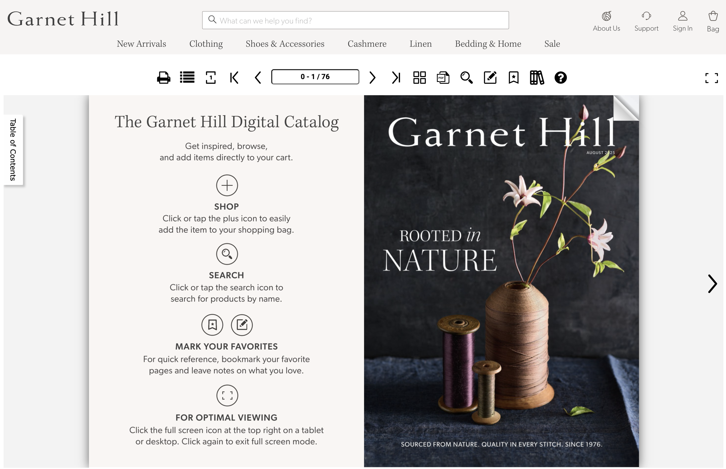Image resolution: width=726 pixels, height=469 pixels.
Task: Click the curled page corner on cover
Action: (x=626, y=108)
